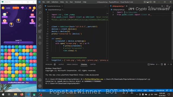Open more actions for left editor group

[x=105, y=6]
